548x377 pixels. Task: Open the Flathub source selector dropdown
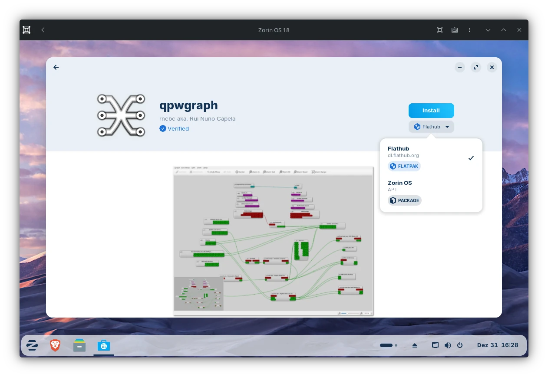(431, 127)
